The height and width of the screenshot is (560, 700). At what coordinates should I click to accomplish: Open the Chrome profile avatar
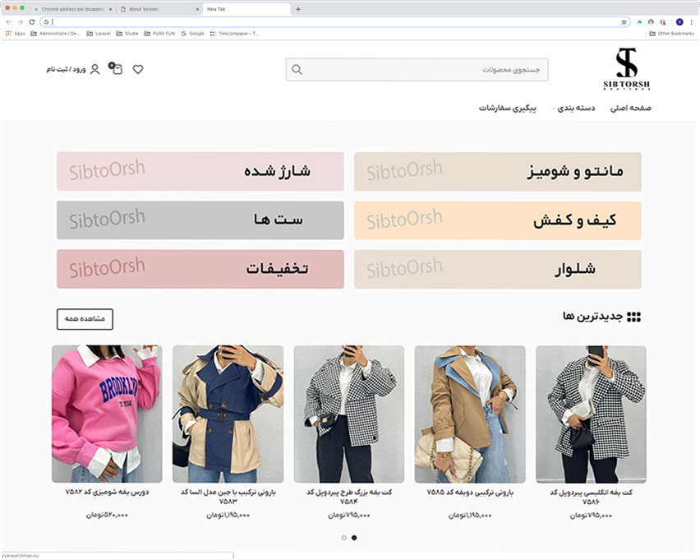coord(679,22)
